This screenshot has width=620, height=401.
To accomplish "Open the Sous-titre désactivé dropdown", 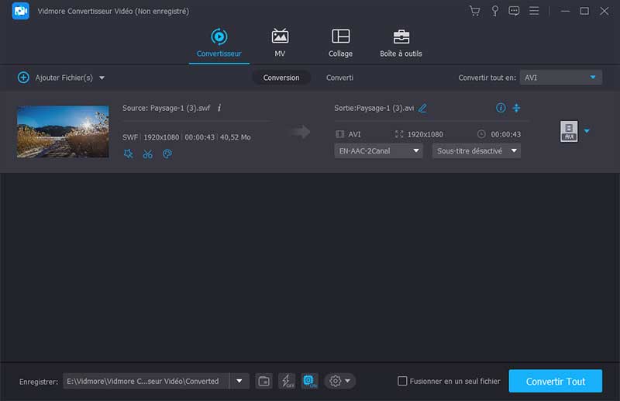I will click(x=476, y=150).
